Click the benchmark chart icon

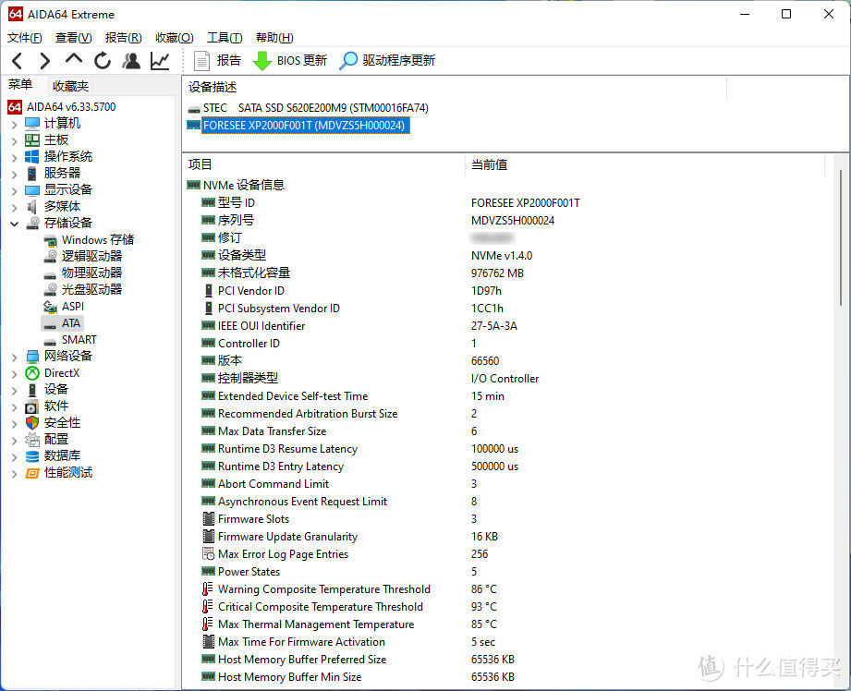coord(158,59)
